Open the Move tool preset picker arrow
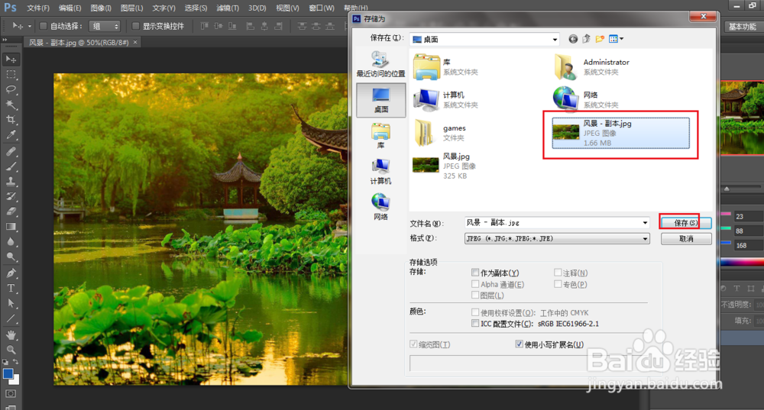 [29, 26]
